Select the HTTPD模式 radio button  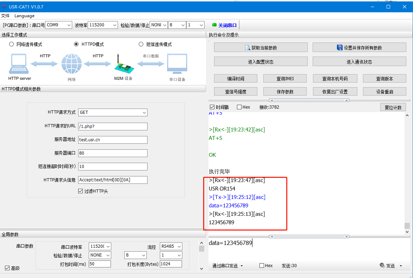(76, 44)
